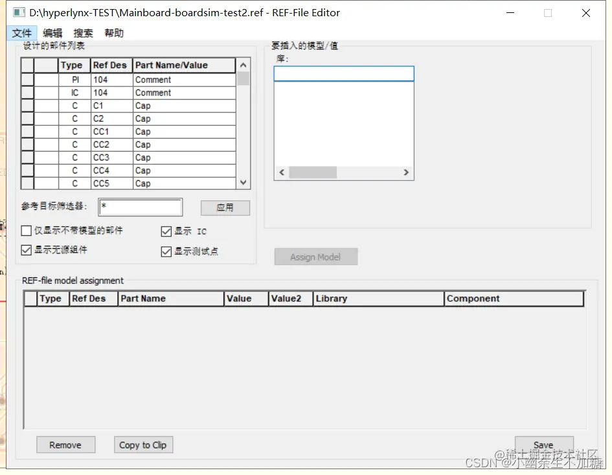The height and width of the screenshot is (475, 612).
Task: Toggle the 显示测试点 checkbox
Action: [166, 251]
